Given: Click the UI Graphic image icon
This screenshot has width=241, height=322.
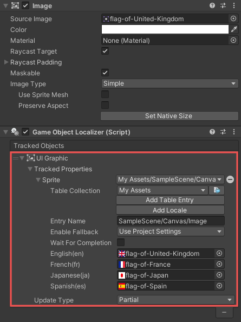Looking at the screenshot, I should (30, 158).
